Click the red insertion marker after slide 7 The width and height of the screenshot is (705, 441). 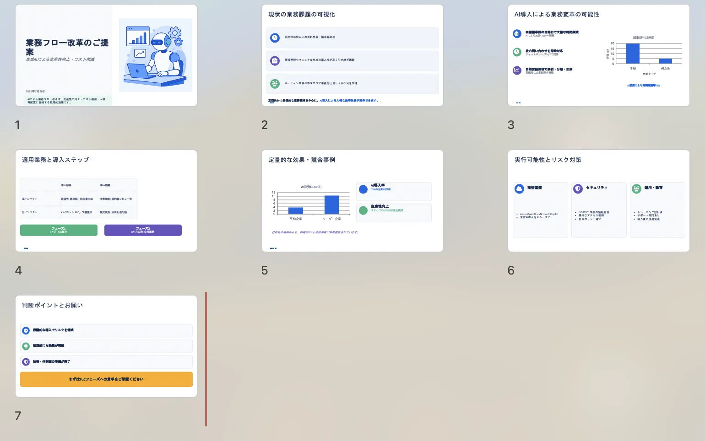click(x=206, y=359)
